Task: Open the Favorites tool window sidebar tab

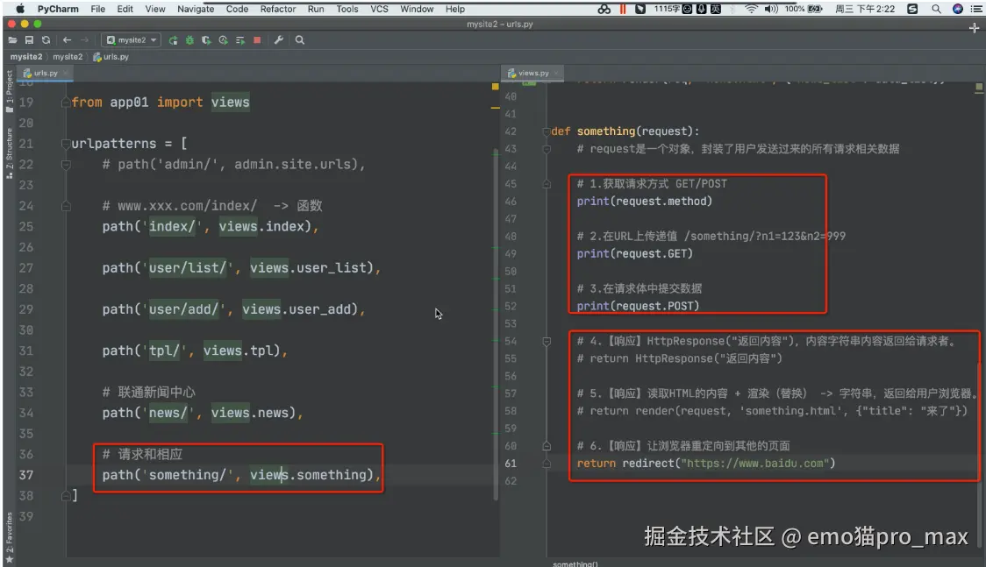Action: coord(9,537)
